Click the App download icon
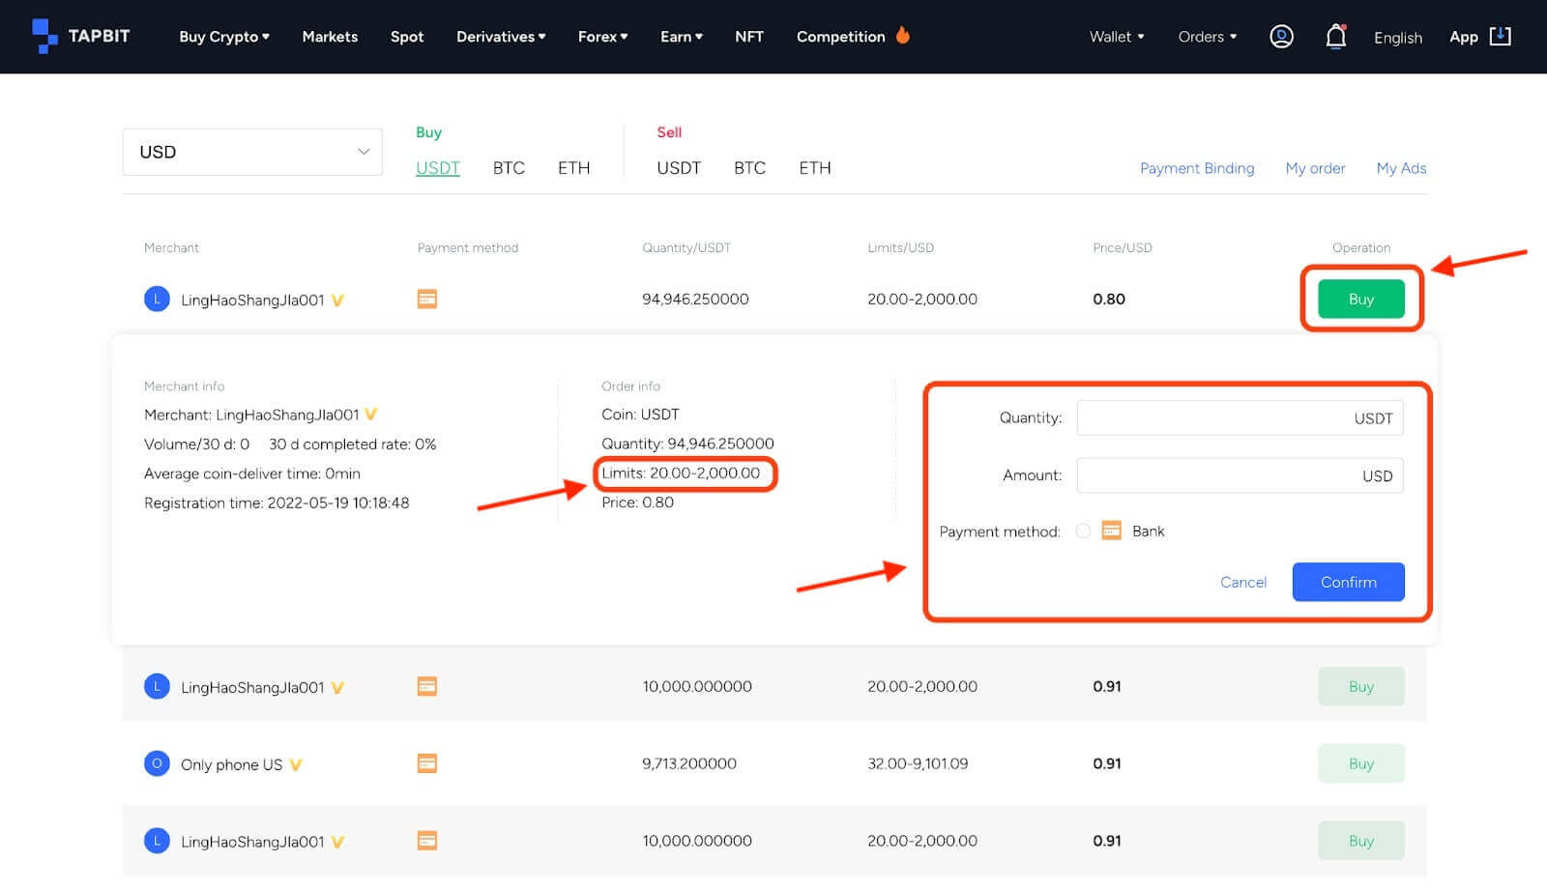The image size is (1547, 891). tap(1501, 36)
